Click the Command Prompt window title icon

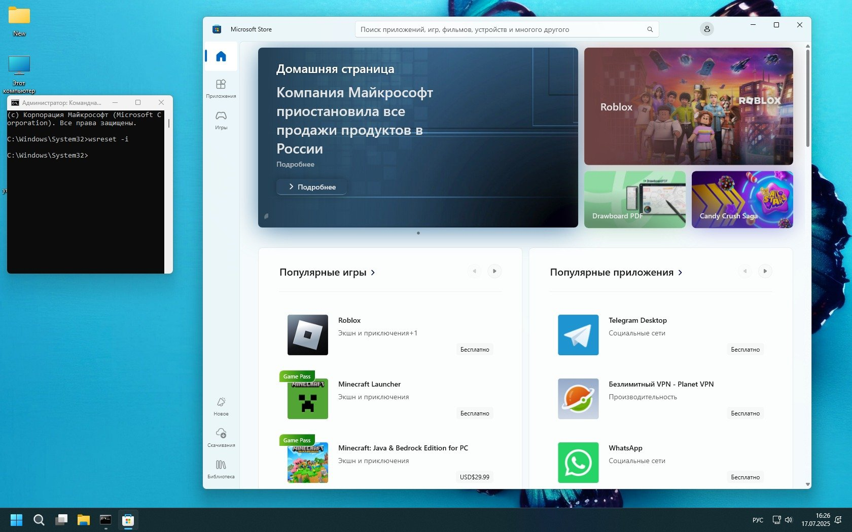click(x=15, y=103)
